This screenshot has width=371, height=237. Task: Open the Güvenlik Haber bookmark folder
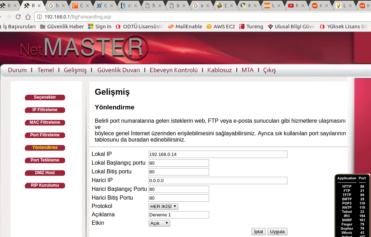click(62, 27)
